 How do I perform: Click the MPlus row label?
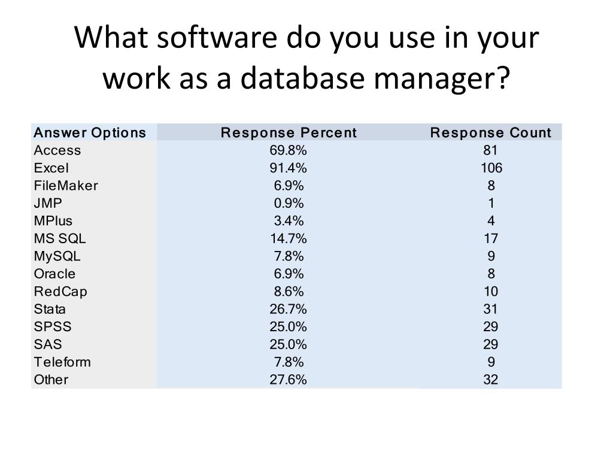pyautogui.click(x=53, y=220)
